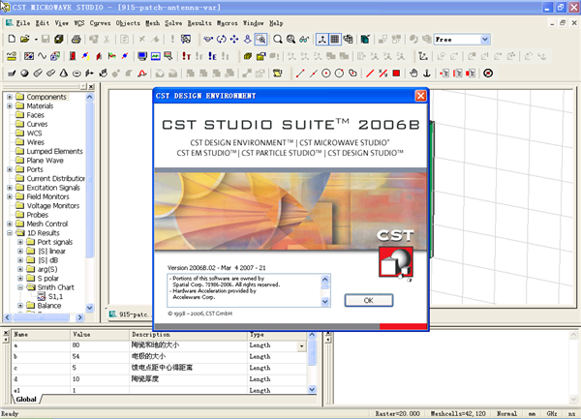
Task: Open the Free mode dropdown
Action: click(485, 40)
